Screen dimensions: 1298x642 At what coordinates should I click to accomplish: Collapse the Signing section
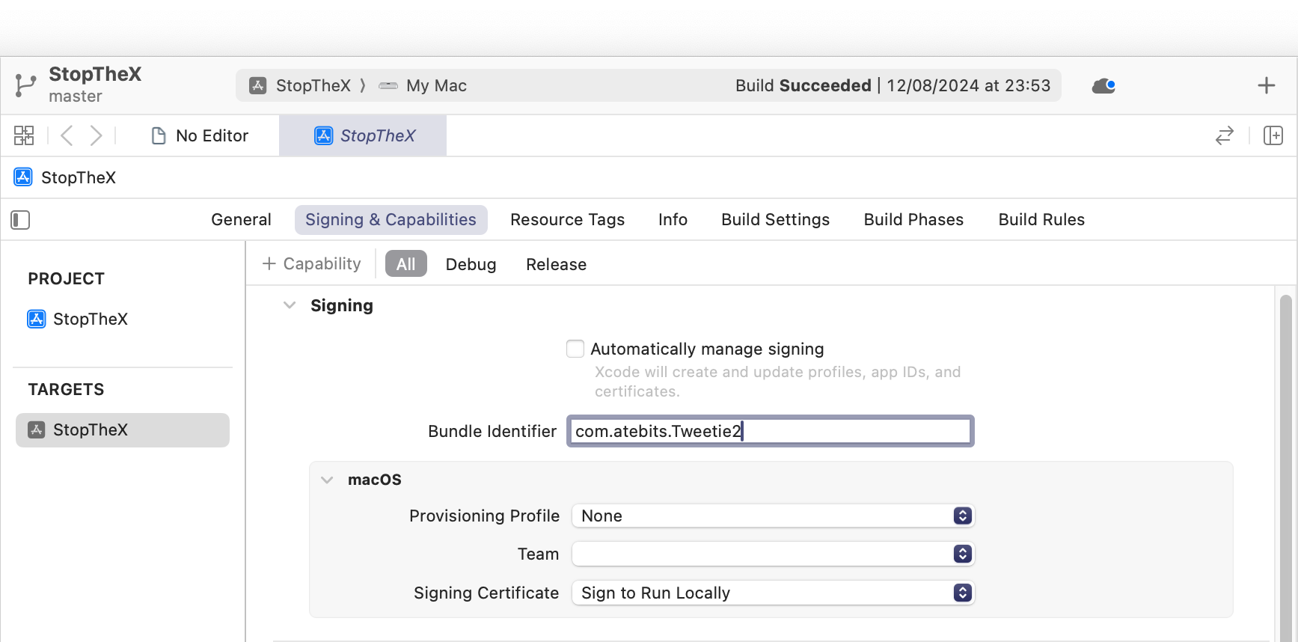290,305
